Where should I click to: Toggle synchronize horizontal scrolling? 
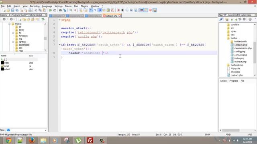[x=85, y=10]
